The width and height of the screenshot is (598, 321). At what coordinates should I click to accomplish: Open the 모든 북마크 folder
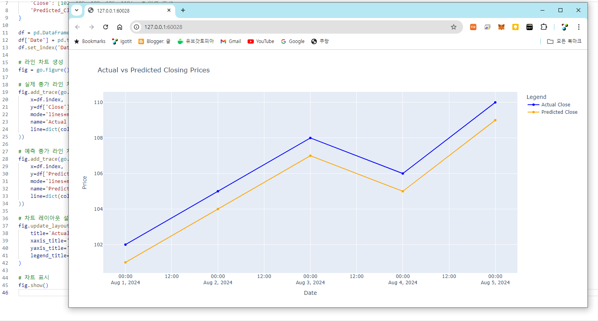coord(564,41)
